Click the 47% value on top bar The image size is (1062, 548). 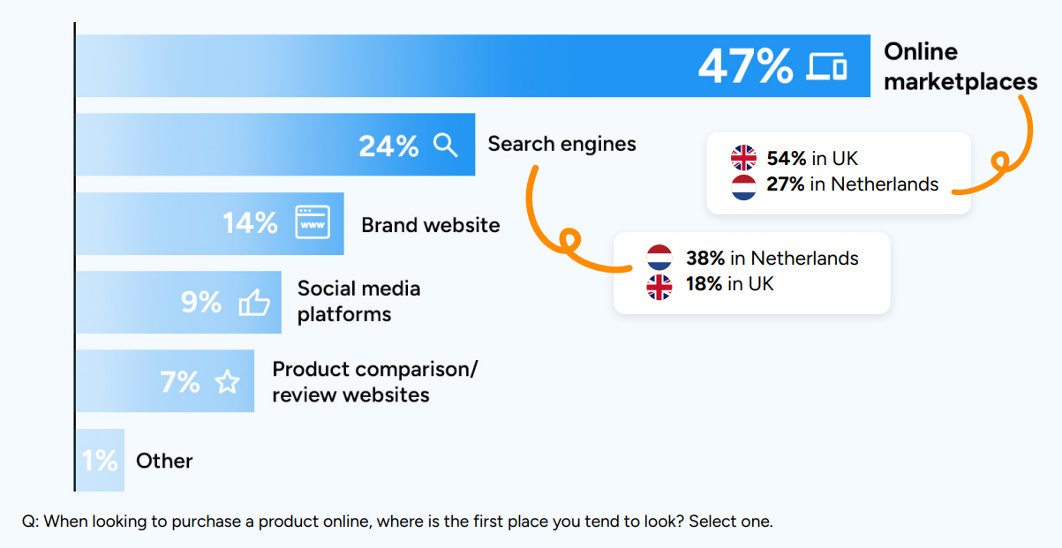click(745, 65)
